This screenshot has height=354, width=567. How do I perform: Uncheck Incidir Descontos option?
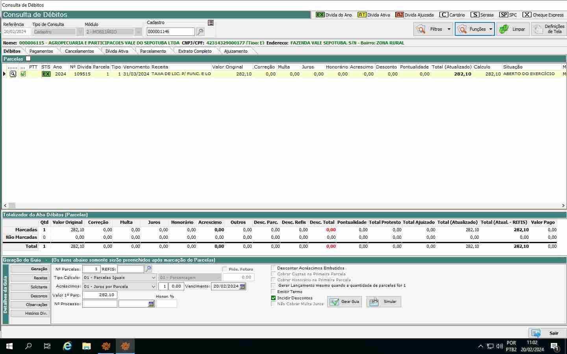pos(273,298)
